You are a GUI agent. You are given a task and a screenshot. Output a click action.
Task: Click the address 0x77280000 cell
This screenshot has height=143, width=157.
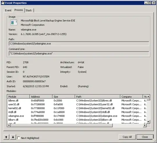click(38, 104)
